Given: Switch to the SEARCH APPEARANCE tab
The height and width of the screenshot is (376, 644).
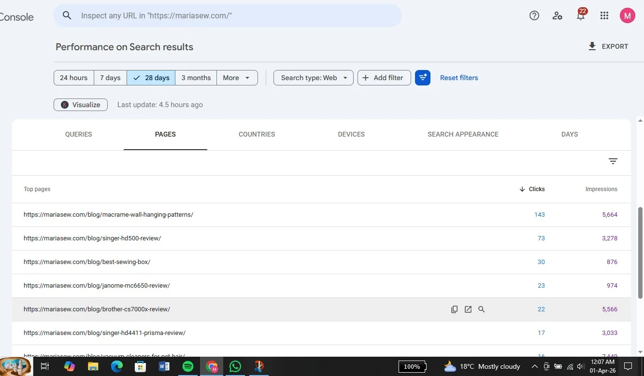Looking at the screenshot, I should click(463, 135).
